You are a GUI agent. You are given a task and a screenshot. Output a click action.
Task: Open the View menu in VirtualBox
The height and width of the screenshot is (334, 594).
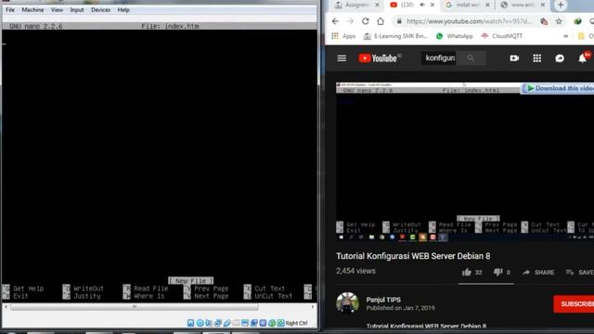(57, 10)
